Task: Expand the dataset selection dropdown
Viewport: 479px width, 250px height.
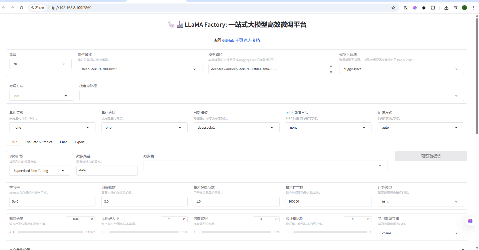Action: click(x=266, y=166)
